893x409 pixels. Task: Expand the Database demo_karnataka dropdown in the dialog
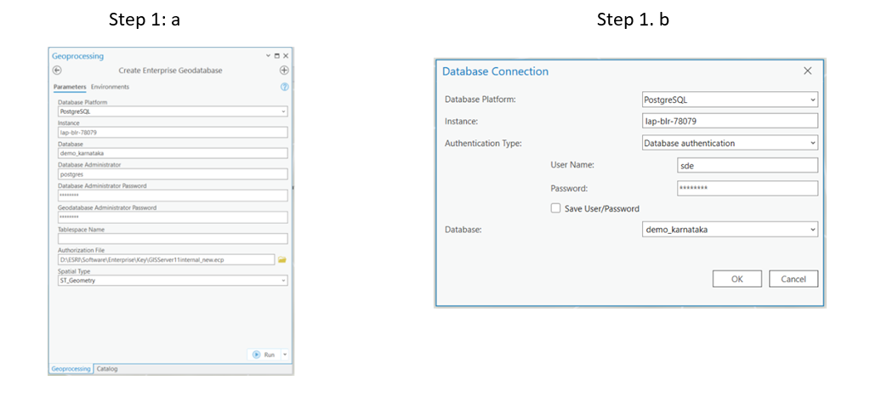[x=813, y=229]
